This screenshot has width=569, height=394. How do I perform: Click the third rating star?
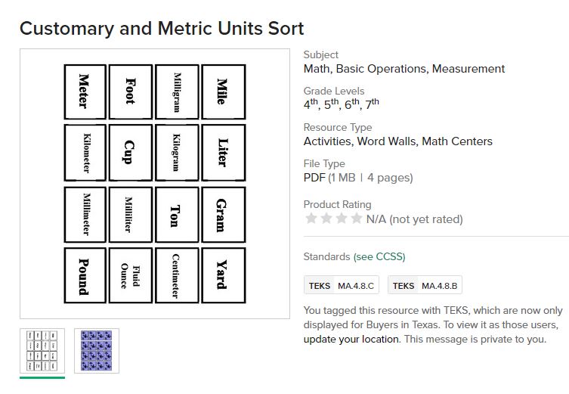341,219
